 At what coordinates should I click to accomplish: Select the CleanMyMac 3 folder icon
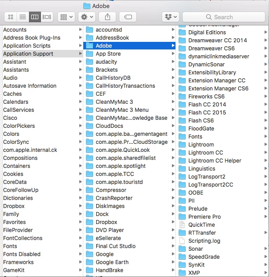point(90,102)
